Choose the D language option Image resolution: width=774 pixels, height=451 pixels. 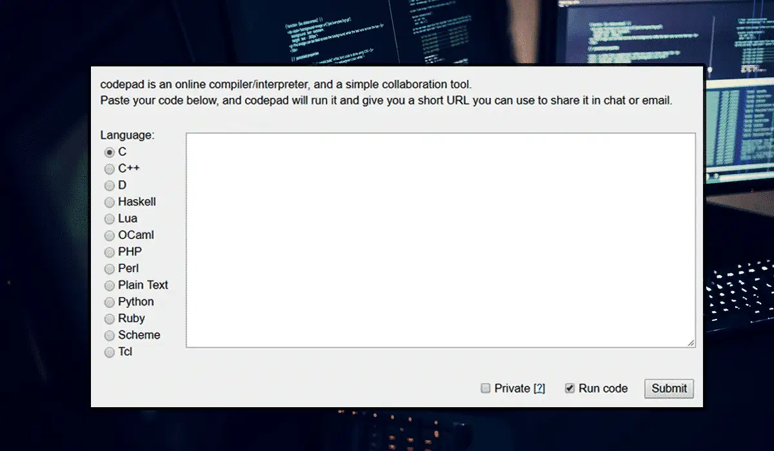coord(109,186)
